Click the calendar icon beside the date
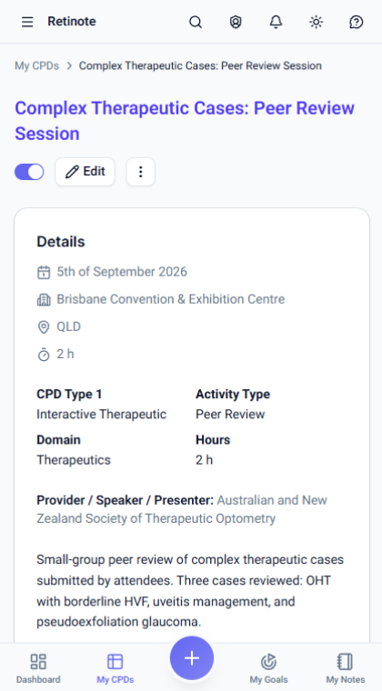Screen dimensions: 382x691 (x=43, y=272)
